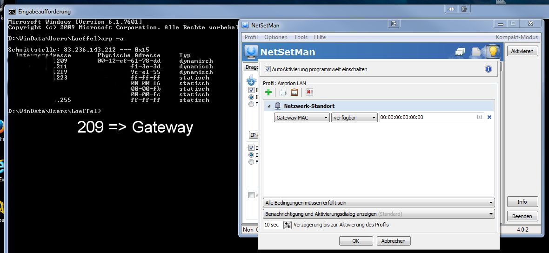
Task: Click the left-right arrows icon in top window bar
Action: [x=452, y=9]
